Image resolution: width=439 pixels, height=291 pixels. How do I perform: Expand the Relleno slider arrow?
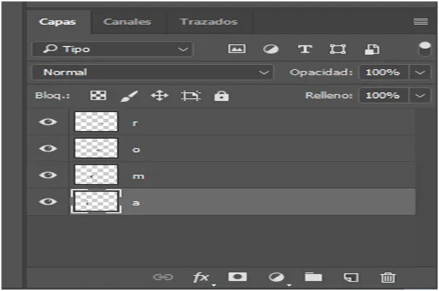(x=420, y=96)
